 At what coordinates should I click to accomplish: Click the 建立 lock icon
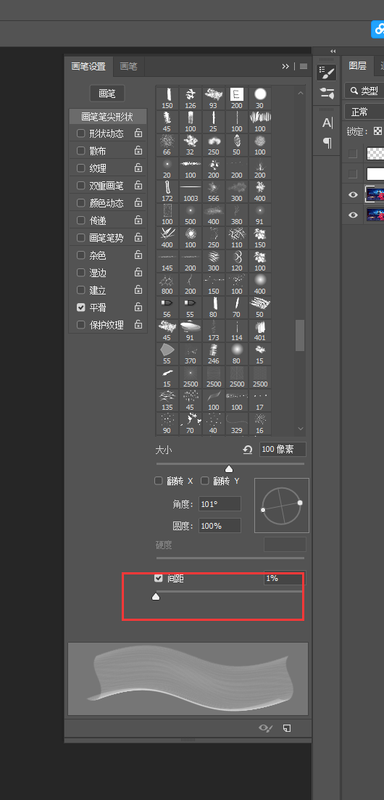(x=138, y=290)
